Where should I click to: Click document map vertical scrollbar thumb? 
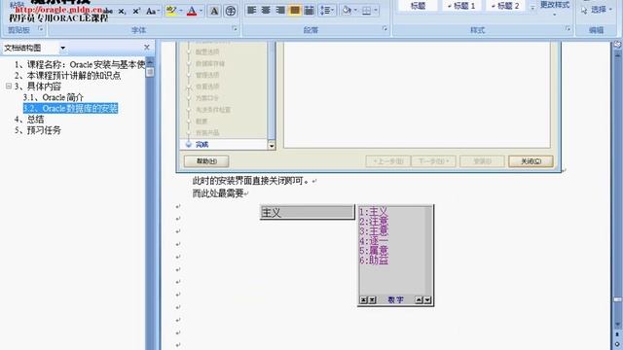[150, 72]
